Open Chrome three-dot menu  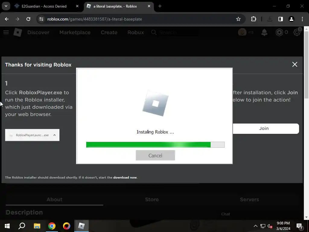coord(302,19)
